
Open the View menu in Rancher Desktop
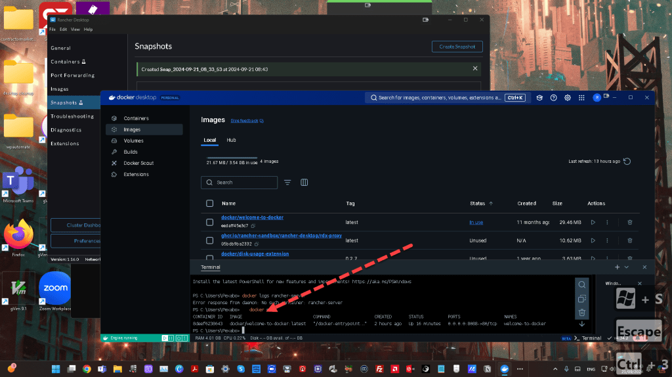click(x=75, y=30)
